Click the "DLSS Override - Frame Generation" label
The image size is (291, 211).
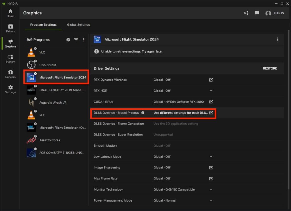coord(119,124)
